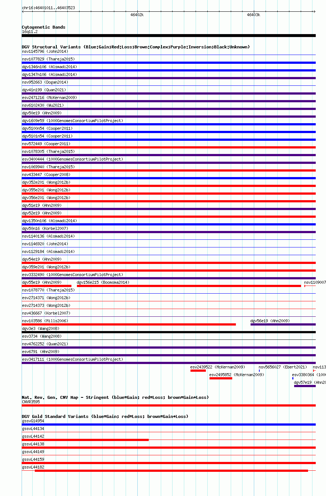
Task: Select gssvL44182 loss variant
Action: click(x=171, y=471)
